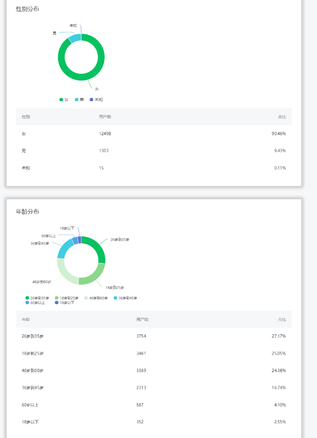317x438 pixels.
Task: Toggle the 46岁到60岁 legend entry
Action: pos(96,298)
